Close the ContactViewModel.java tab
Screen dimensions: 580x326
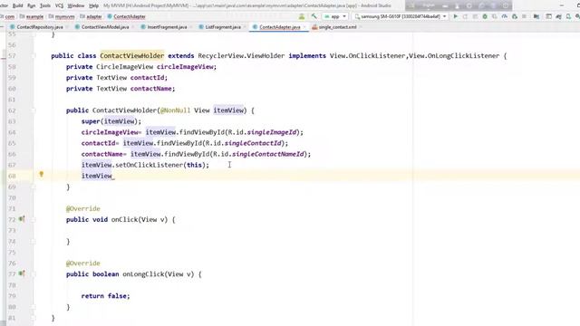[133, 27]
